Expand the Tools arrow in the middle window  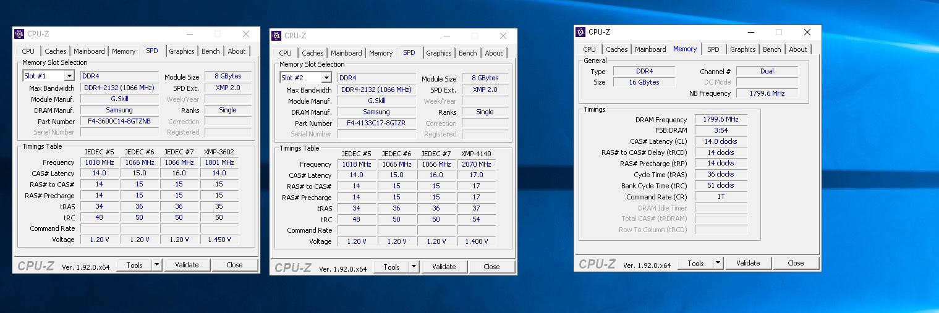[x=414, y=267]
